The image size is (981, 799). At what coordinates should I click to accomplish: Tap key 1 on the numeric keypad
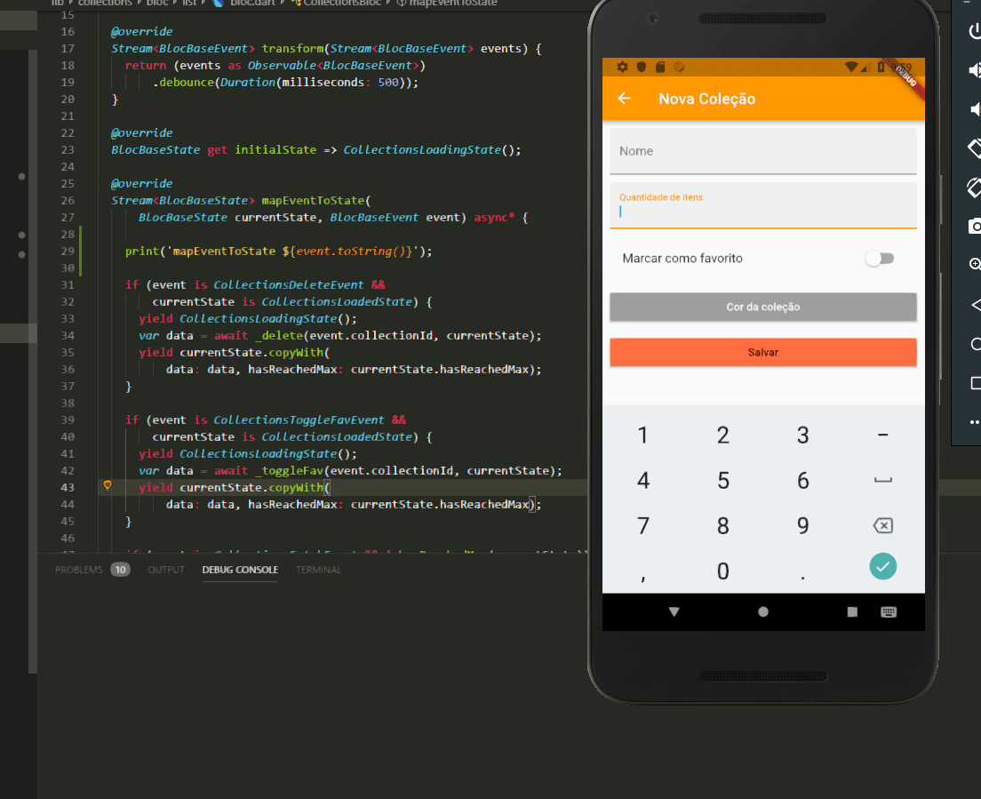642,435
